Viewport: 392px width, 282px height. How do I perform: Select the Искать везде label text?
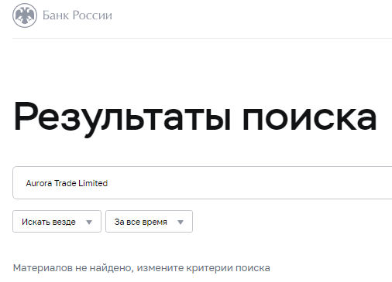tap(49, 222)
